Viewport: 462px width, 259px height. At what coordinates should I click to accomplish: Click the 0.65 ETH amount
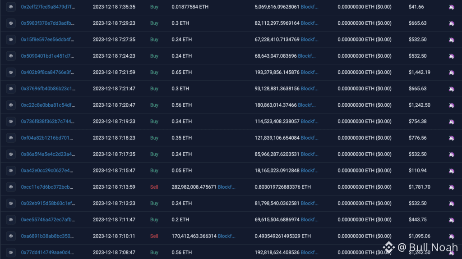(x=181, y=73)
